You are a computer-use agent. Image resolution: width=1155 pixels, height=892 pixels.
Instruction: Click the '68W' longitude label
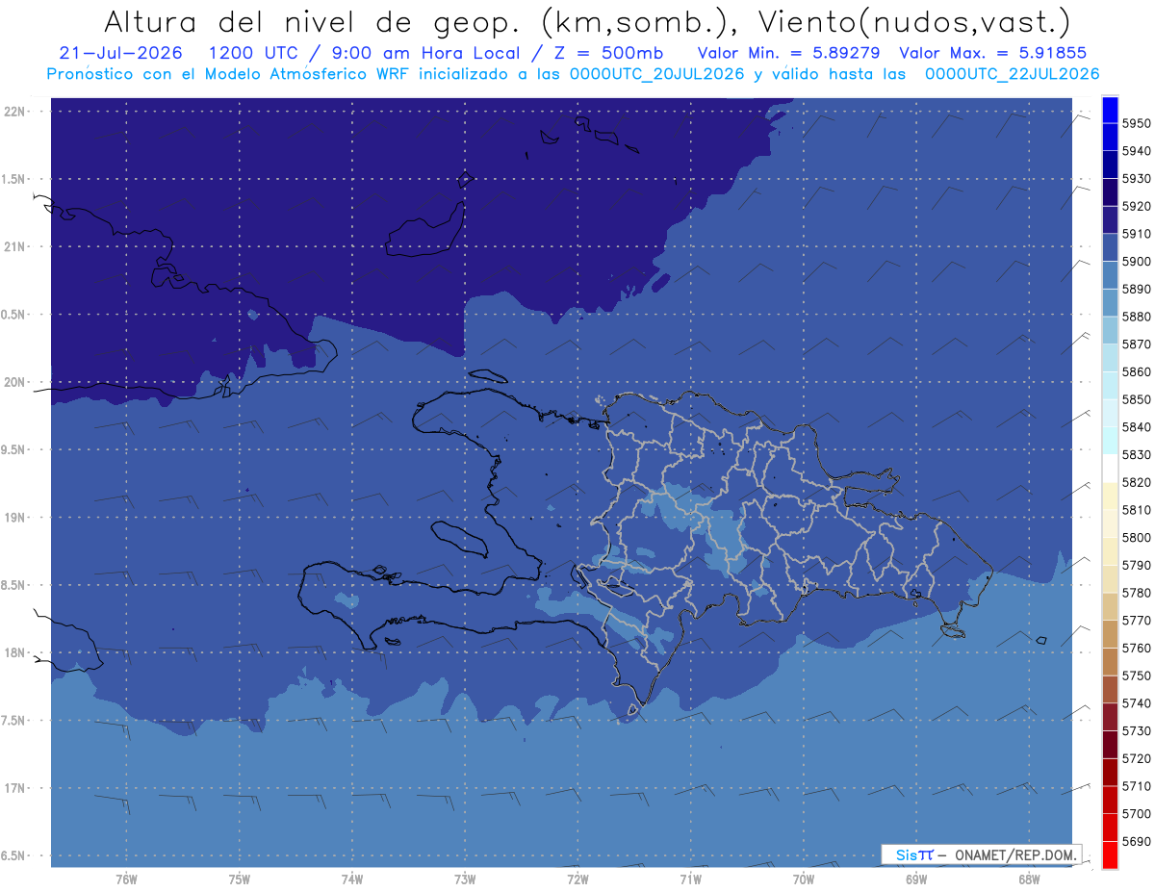(1029, 879)
